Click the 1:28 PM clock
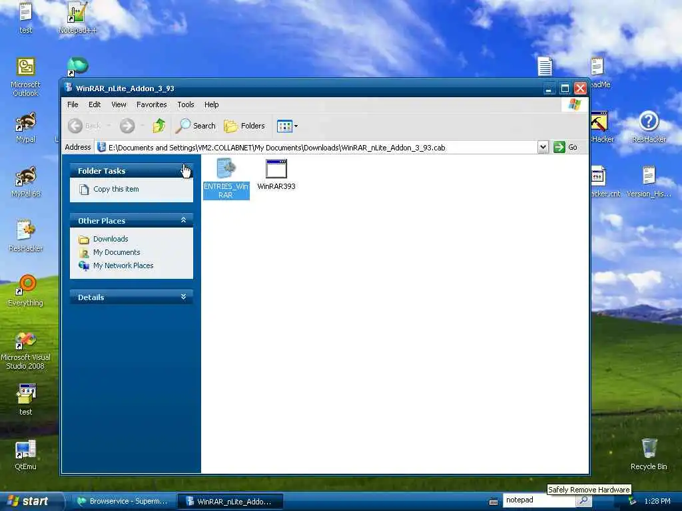This screenshot has height=511, width=682. (x=657, y=502)
